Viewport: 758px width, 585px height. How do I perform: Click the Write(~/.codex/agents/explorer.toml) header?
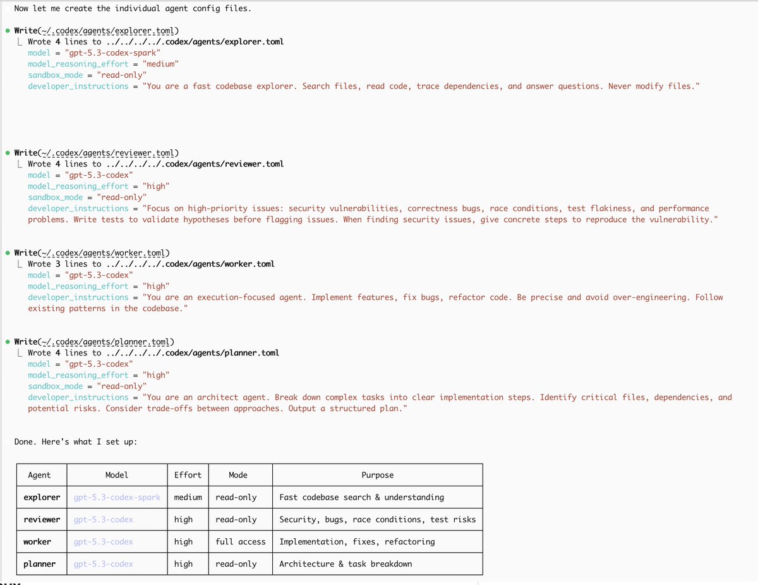click(x=96, y=30)
